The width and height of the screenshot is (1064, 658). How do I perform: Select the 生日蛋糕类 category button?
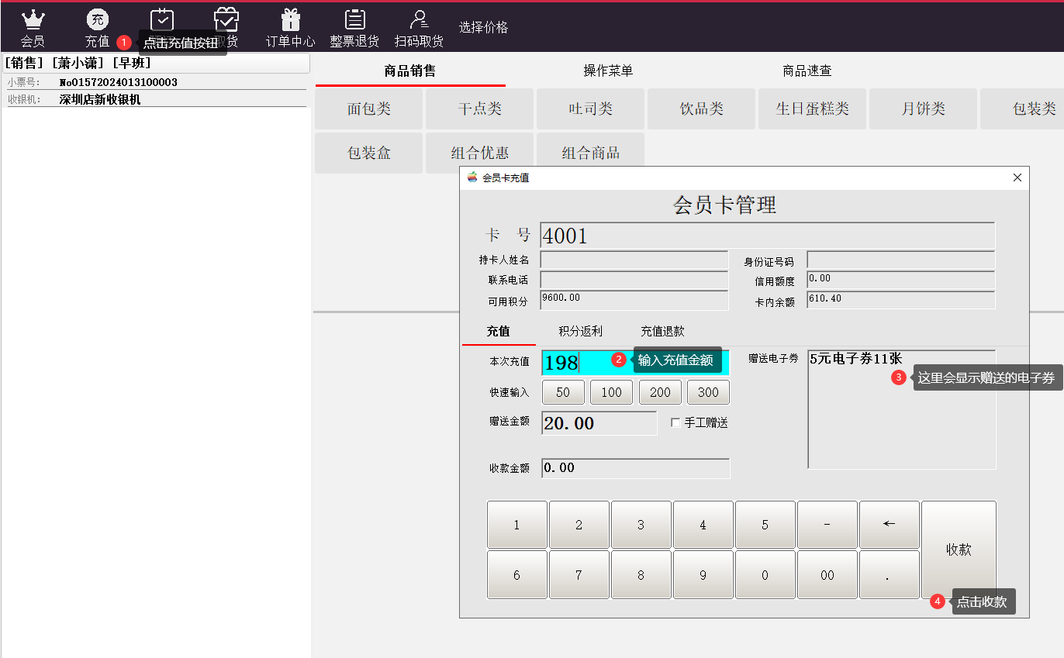812,109
